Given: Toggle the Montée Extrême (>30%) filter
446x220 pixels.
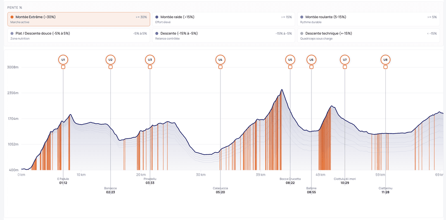Looking at the screenshot, I should coord(78,19).
